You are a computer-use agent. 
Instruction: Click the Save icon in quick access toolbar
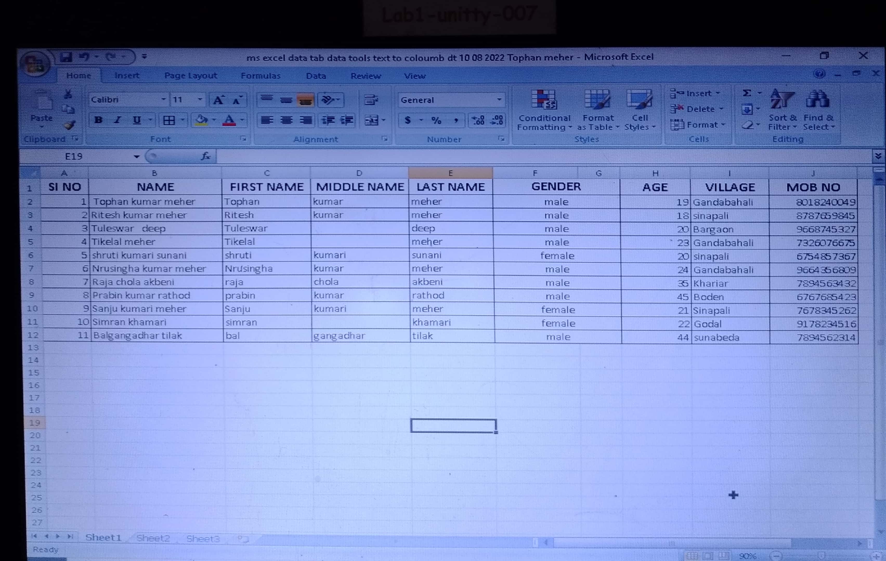click(x=66, y=57)
